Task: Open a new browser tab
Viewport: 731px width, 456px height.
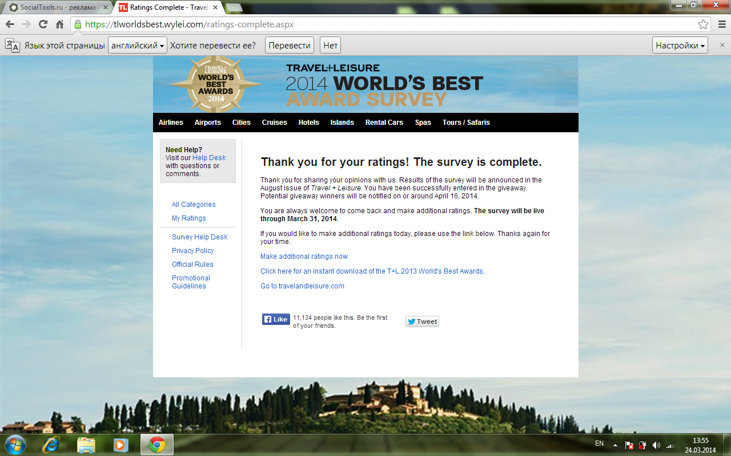Action: [234, 7]
